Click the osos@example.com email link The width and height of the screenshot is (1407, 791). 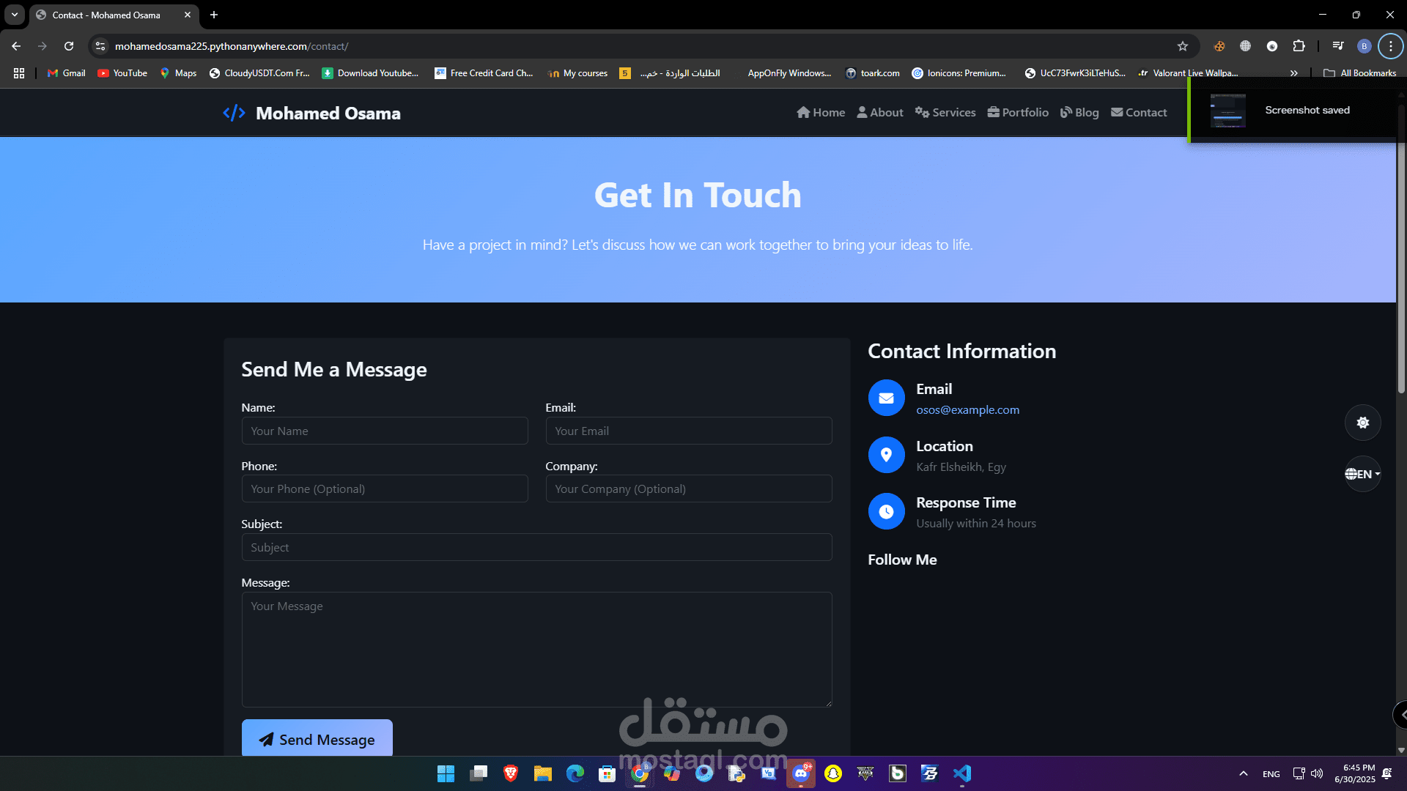click(967, 410)
